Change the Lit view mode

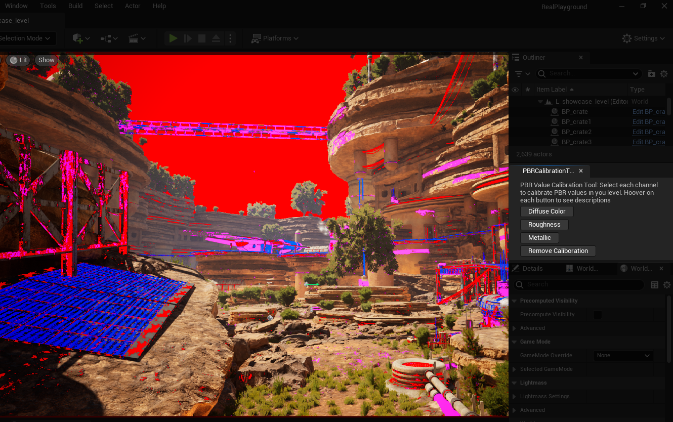tap(18, 60)
